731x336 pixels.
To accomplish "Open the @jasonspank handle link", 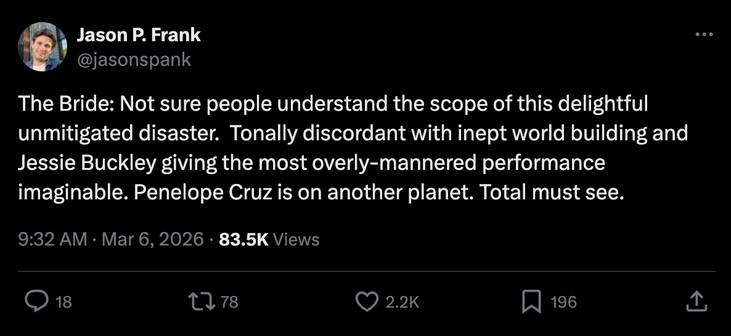I will click(x=134, y=59).
